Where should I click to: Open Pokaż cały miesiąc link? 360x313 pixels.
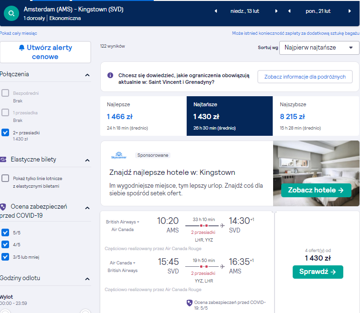click(x=18, y=33)
